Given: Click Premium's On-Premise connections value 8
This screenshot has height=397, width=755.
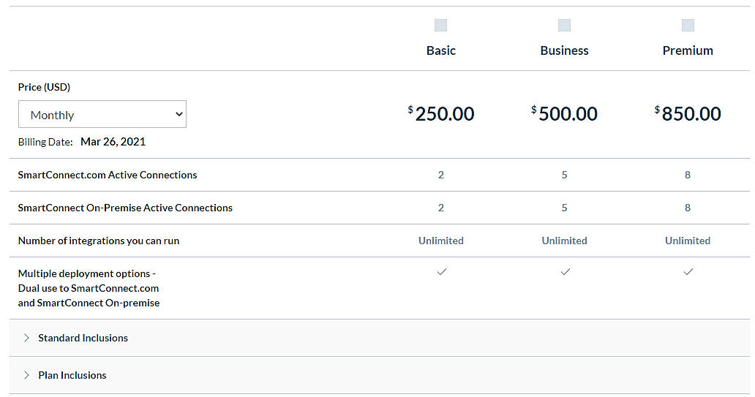Looking at the screenshot, I should 688,208.
